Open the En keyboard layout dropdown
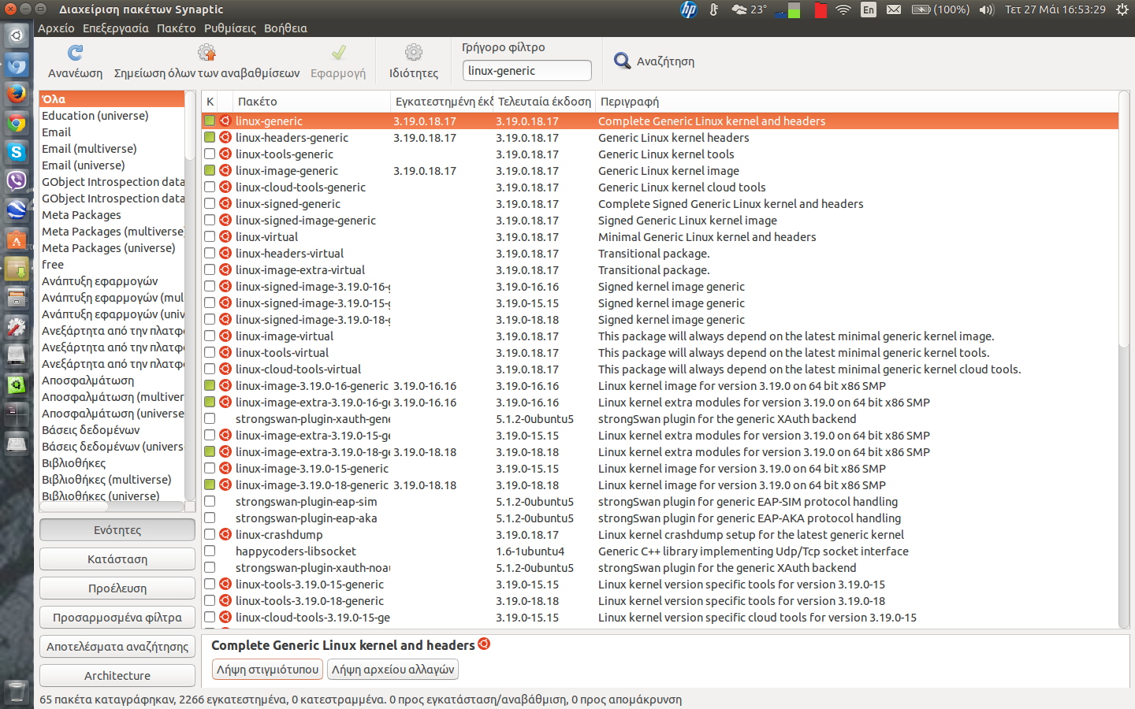 tap(868, 9)
